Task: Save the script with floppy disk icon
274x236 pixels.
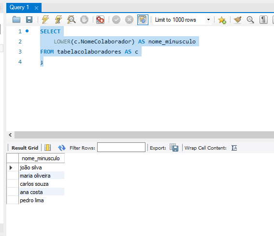Action: pos(29,20)
